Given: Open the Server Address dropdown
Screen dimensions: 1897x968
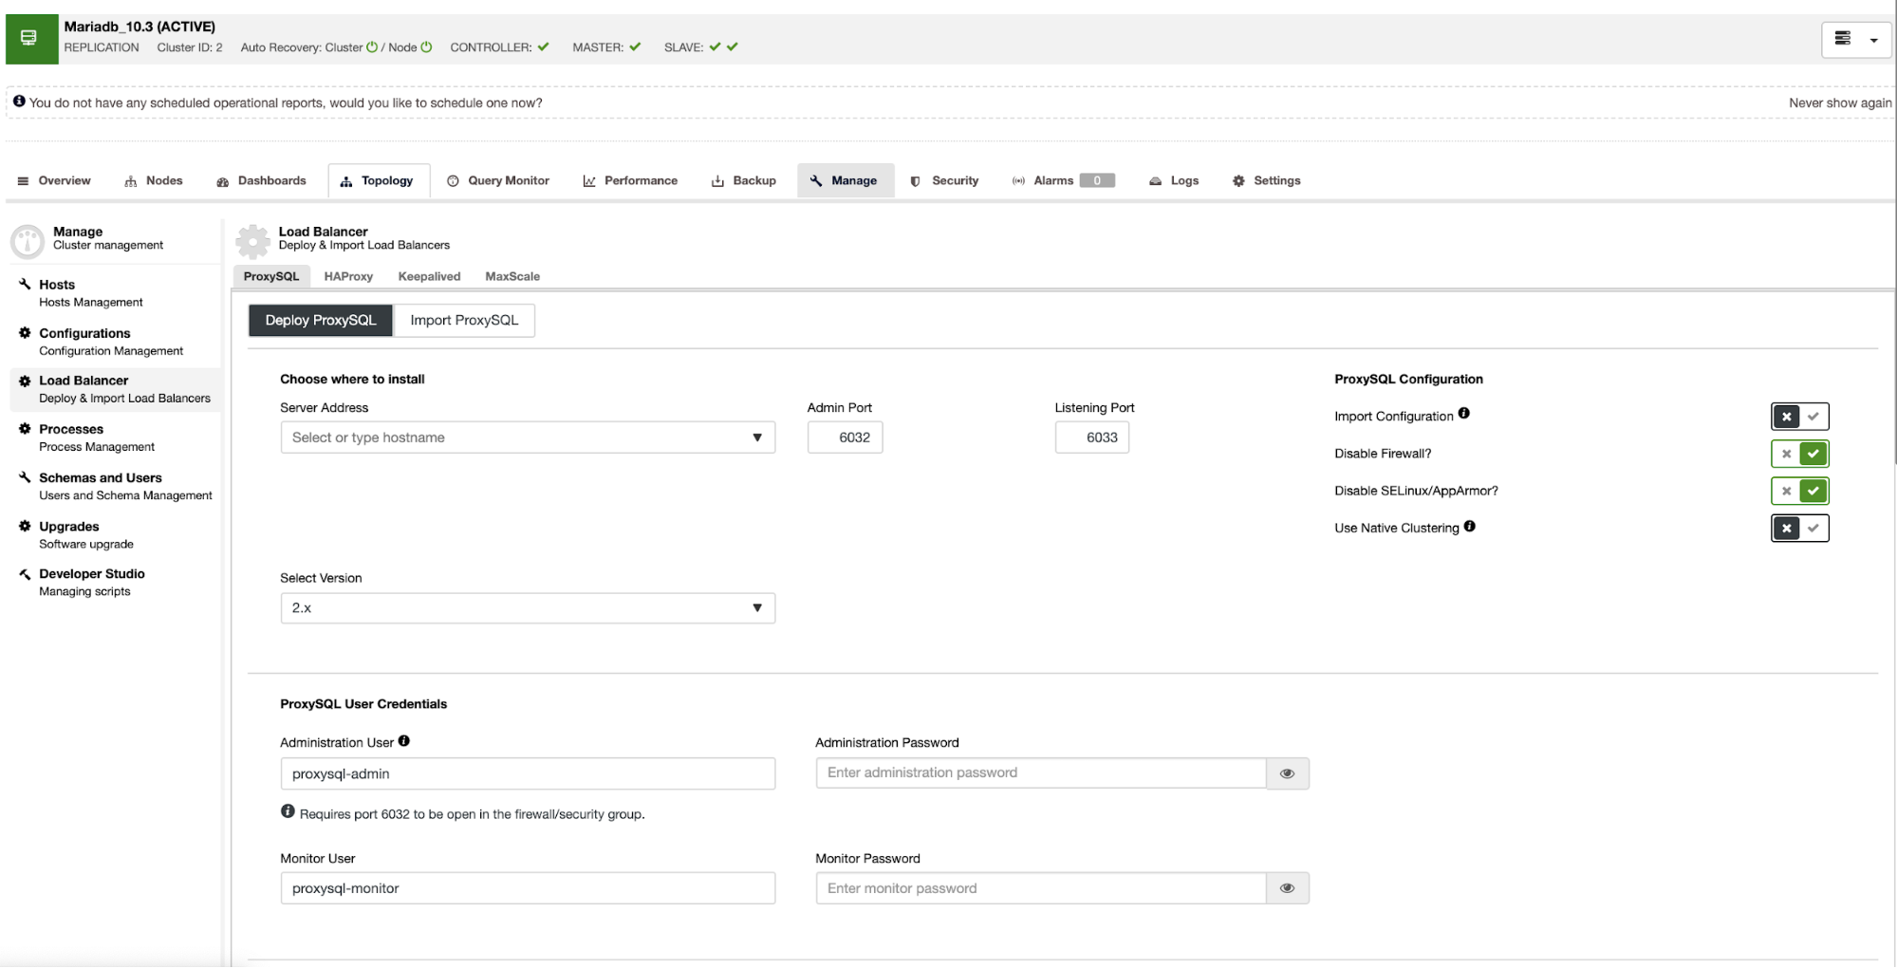Looking at the screenshot, I should [x=528, y=437].
